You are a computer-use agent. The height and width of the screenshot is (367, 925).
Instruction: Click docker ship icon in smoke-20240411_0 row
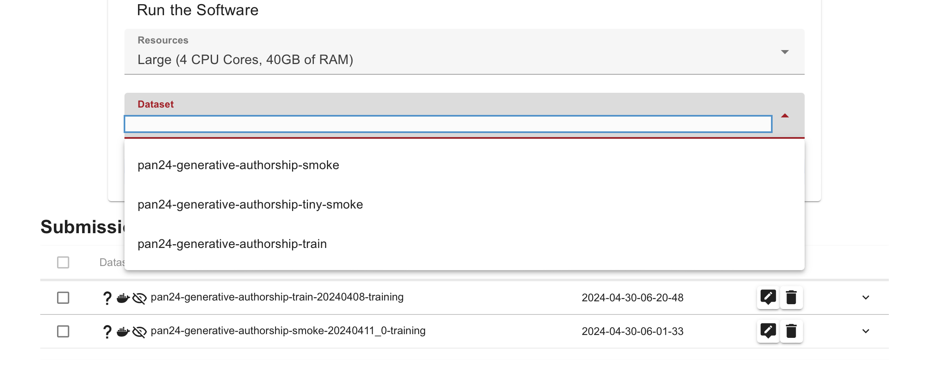(x=123, y=332)
